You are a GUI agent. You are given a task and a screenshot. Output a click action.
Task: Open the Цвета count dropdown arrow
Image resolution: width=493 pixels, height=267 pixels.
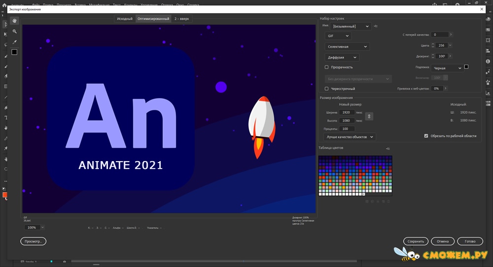[450, 45]
